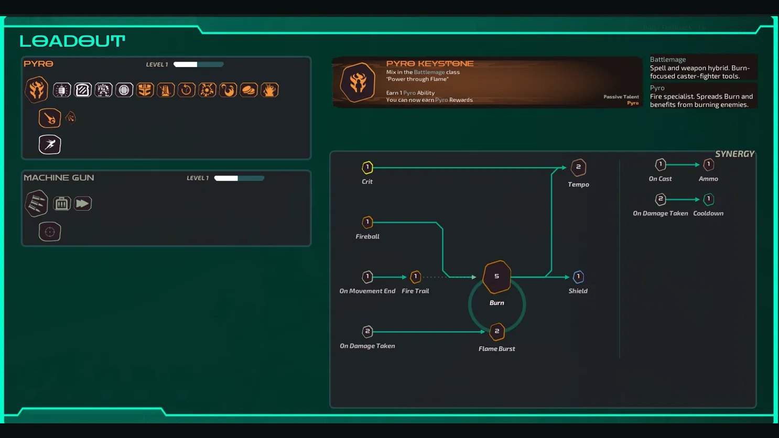Click the Pyro level progress bar

(x=199, y=64)
